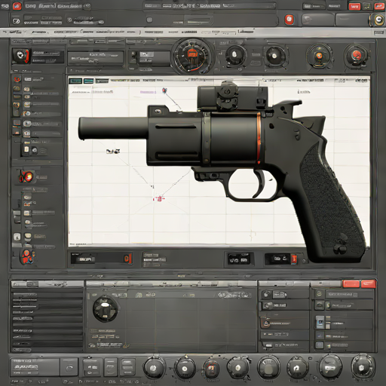Click the large gauge dial with the orange center
The width and height of the screenshot is (386, 386).
tap(192, 56)
